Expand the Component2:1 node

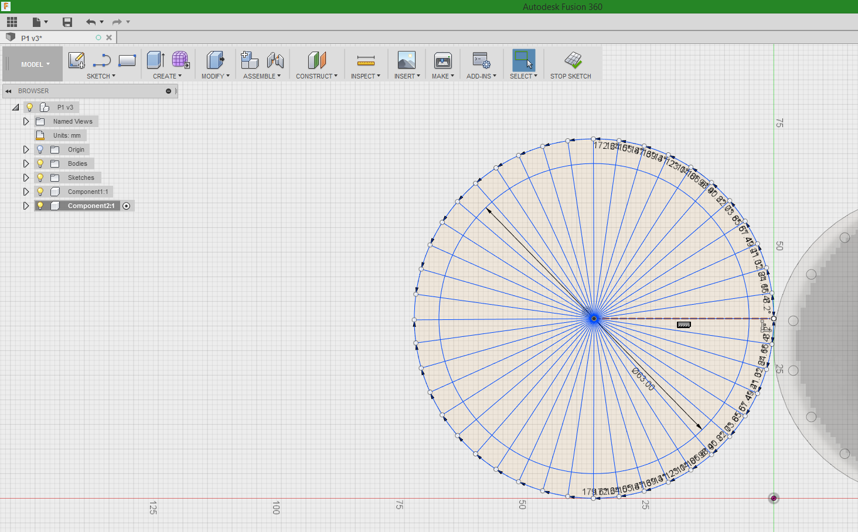(26, 206)
